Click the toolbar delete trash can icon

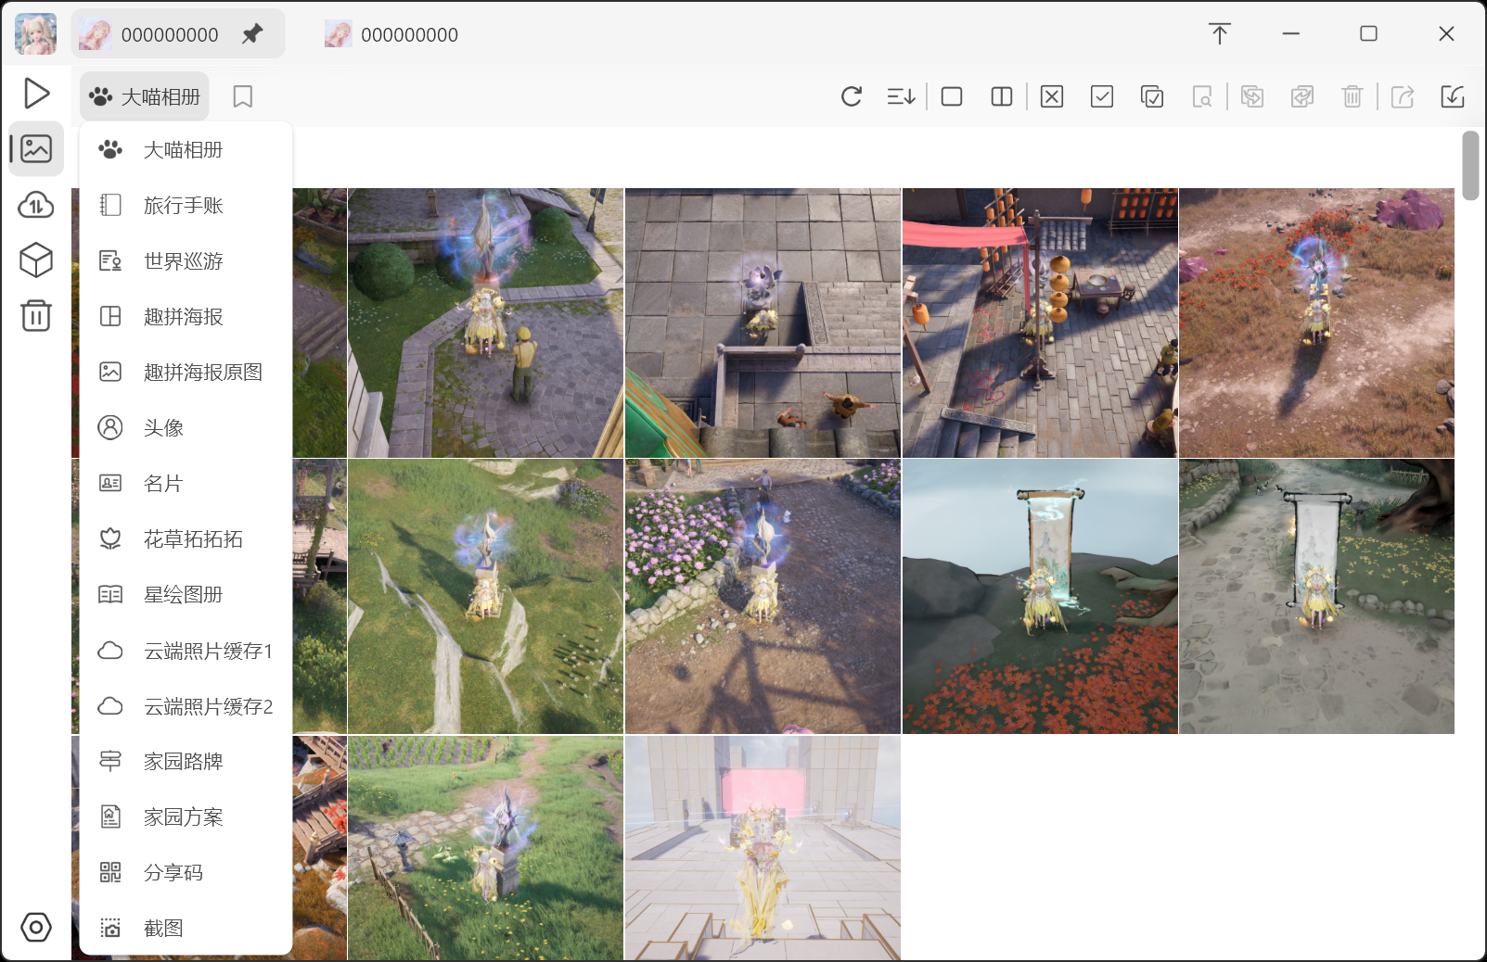click(1352, 96)
